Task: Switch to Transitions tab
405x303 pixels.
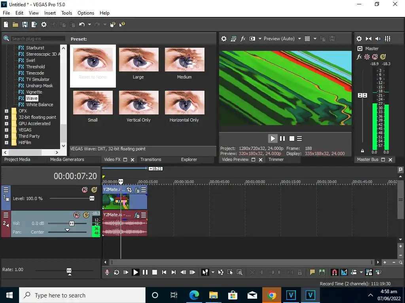Action: (151, 159)
